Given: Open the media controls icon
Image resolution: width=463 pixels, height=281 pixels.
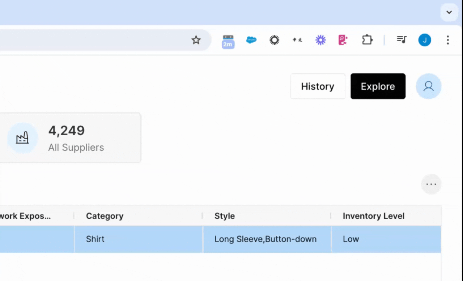Looking at the screenshot, I should [402, 40].
